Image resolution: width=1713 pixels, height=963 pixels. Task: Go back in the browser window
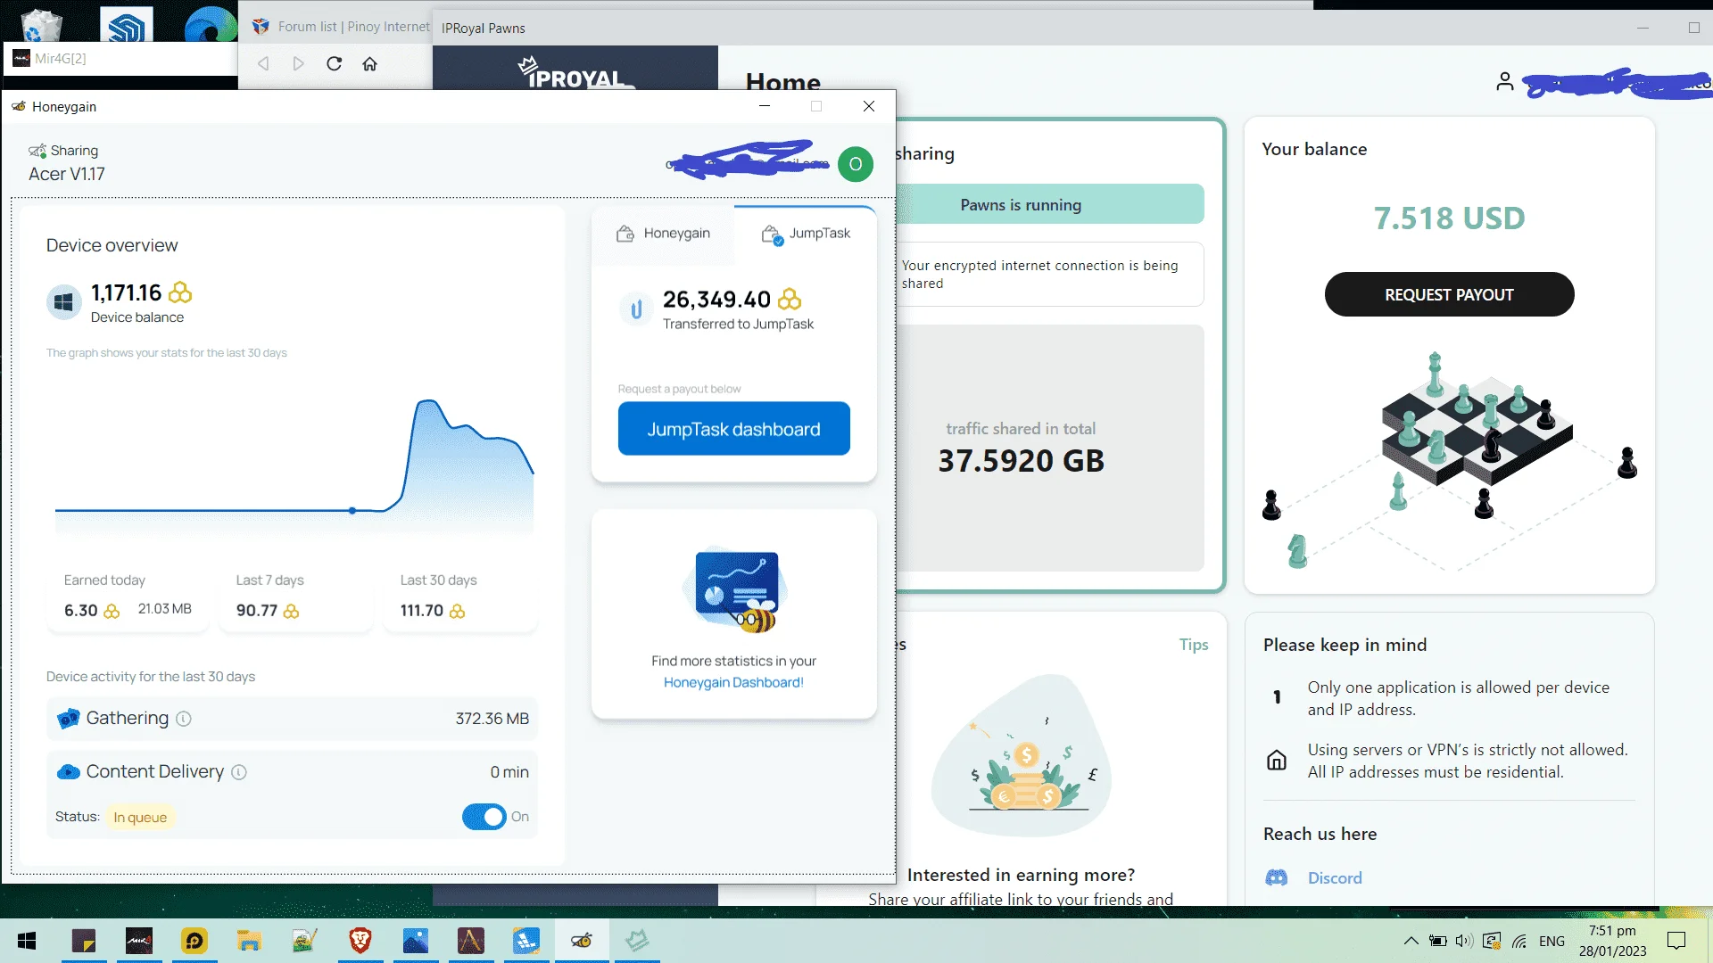263,64
